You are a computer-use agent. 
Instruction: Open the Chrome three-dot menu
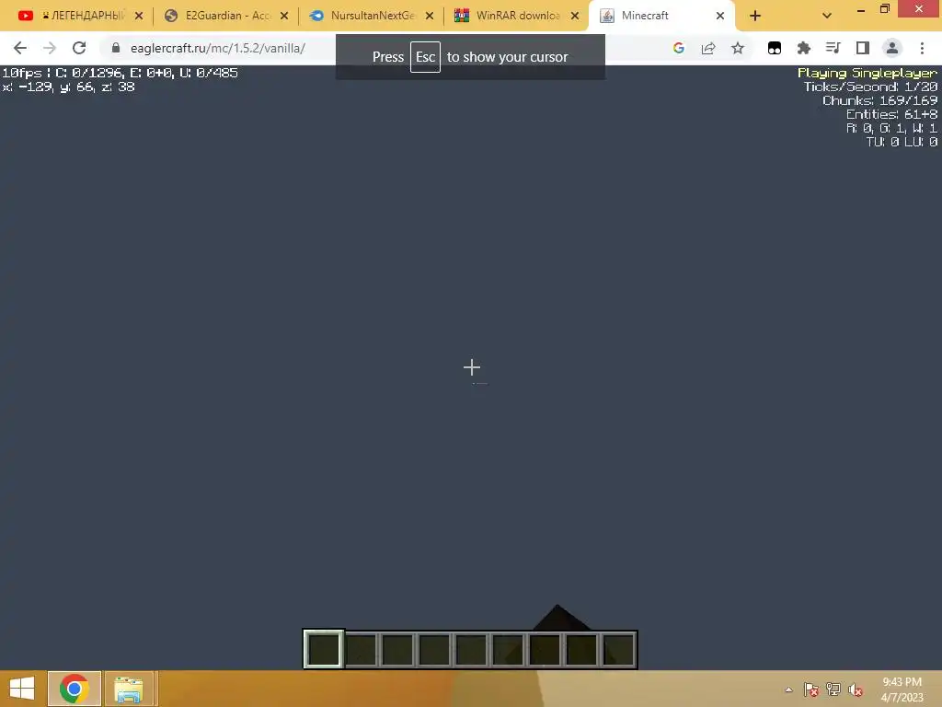tap(922, 48)
